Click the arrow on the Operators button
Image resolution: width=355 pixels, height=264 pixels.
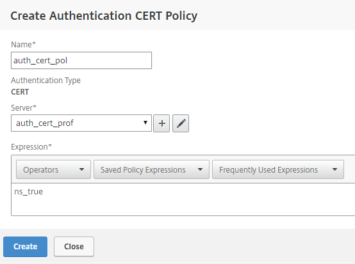pos(81,169)
